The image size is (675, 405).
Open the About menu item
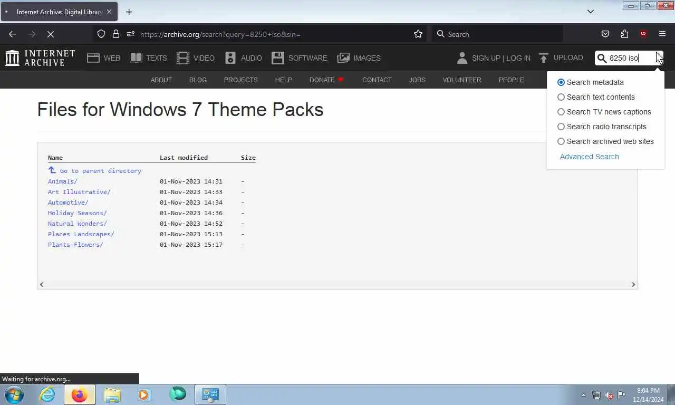click(161, 80)
